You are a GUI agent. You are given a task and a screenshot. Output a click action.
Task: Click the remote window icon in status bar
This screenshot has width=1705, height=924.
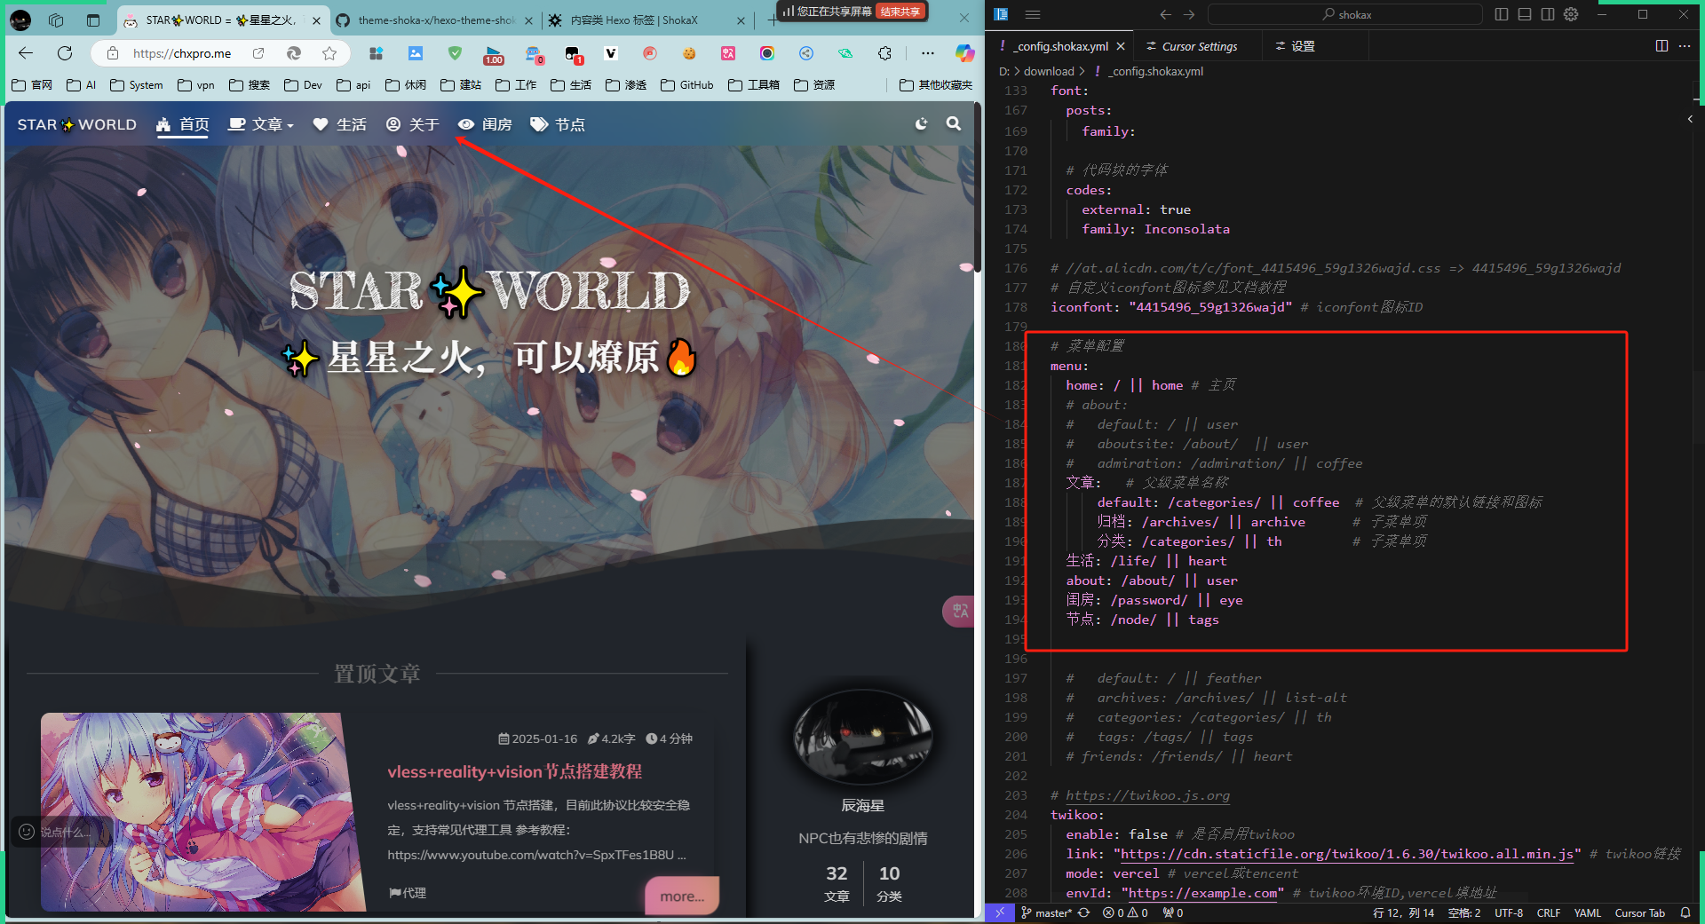[1000, 912]
